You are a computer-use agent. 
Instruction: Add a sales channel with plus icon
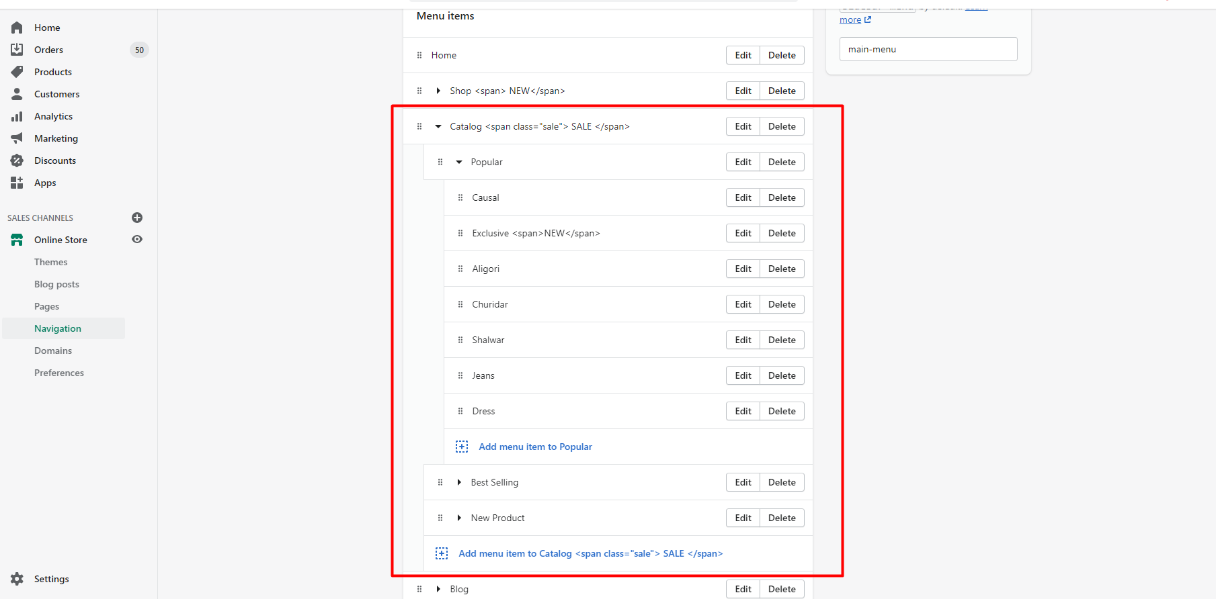click(137, 218)
